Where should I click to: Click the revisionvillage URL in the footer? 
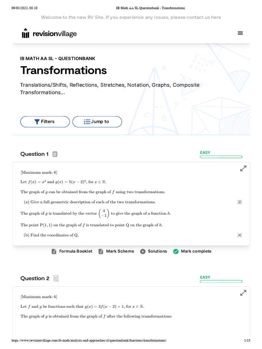pyautogui.click(x=89, y=340)
